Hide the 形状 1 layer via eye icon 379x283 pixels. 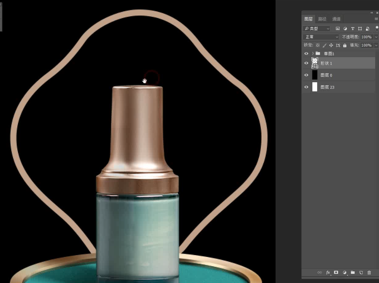pos(306,63)
